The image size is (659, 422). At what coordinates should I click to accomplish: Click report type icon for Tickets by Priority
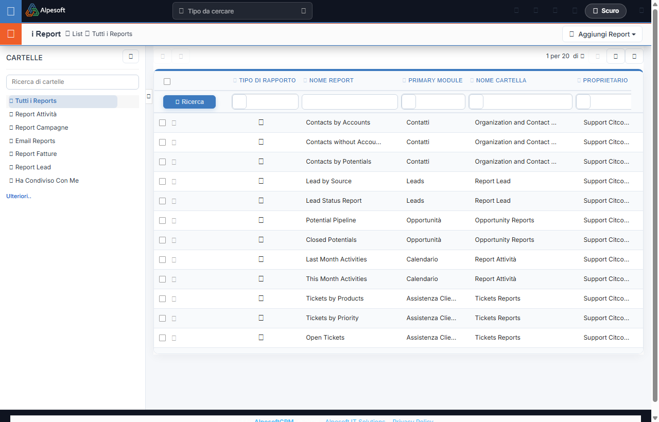(261, 318)
